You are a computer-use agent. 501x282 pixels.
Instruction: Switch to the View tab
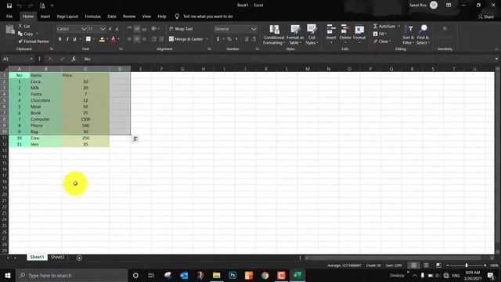[x=146, y=16]
